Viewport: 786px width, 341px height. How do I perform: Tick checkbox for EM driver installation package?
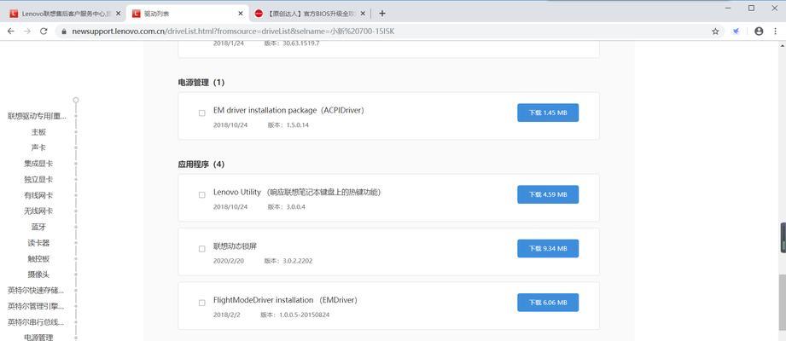point(202,113)
